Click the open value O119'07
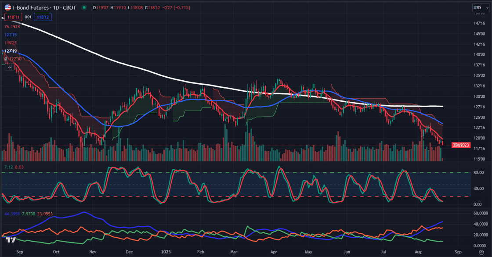Viewport: 492px width, 257px height. point(101,7)
